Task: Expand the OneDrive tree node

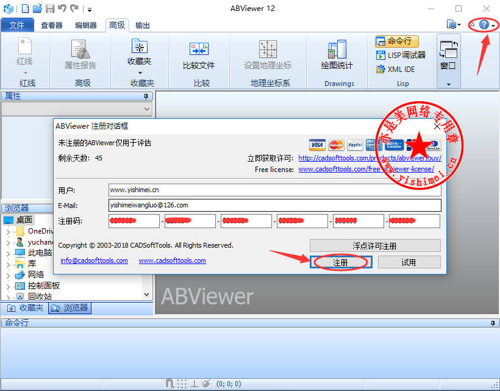Action: click(x=9, y=232)
